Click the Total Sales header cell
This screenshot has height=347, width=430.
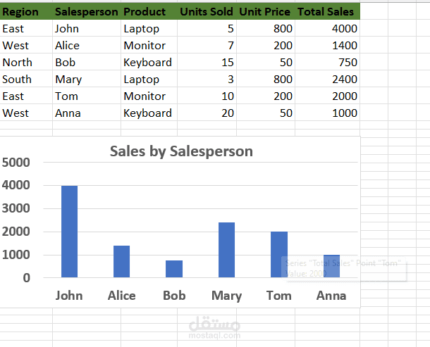(x=326, y=12)
